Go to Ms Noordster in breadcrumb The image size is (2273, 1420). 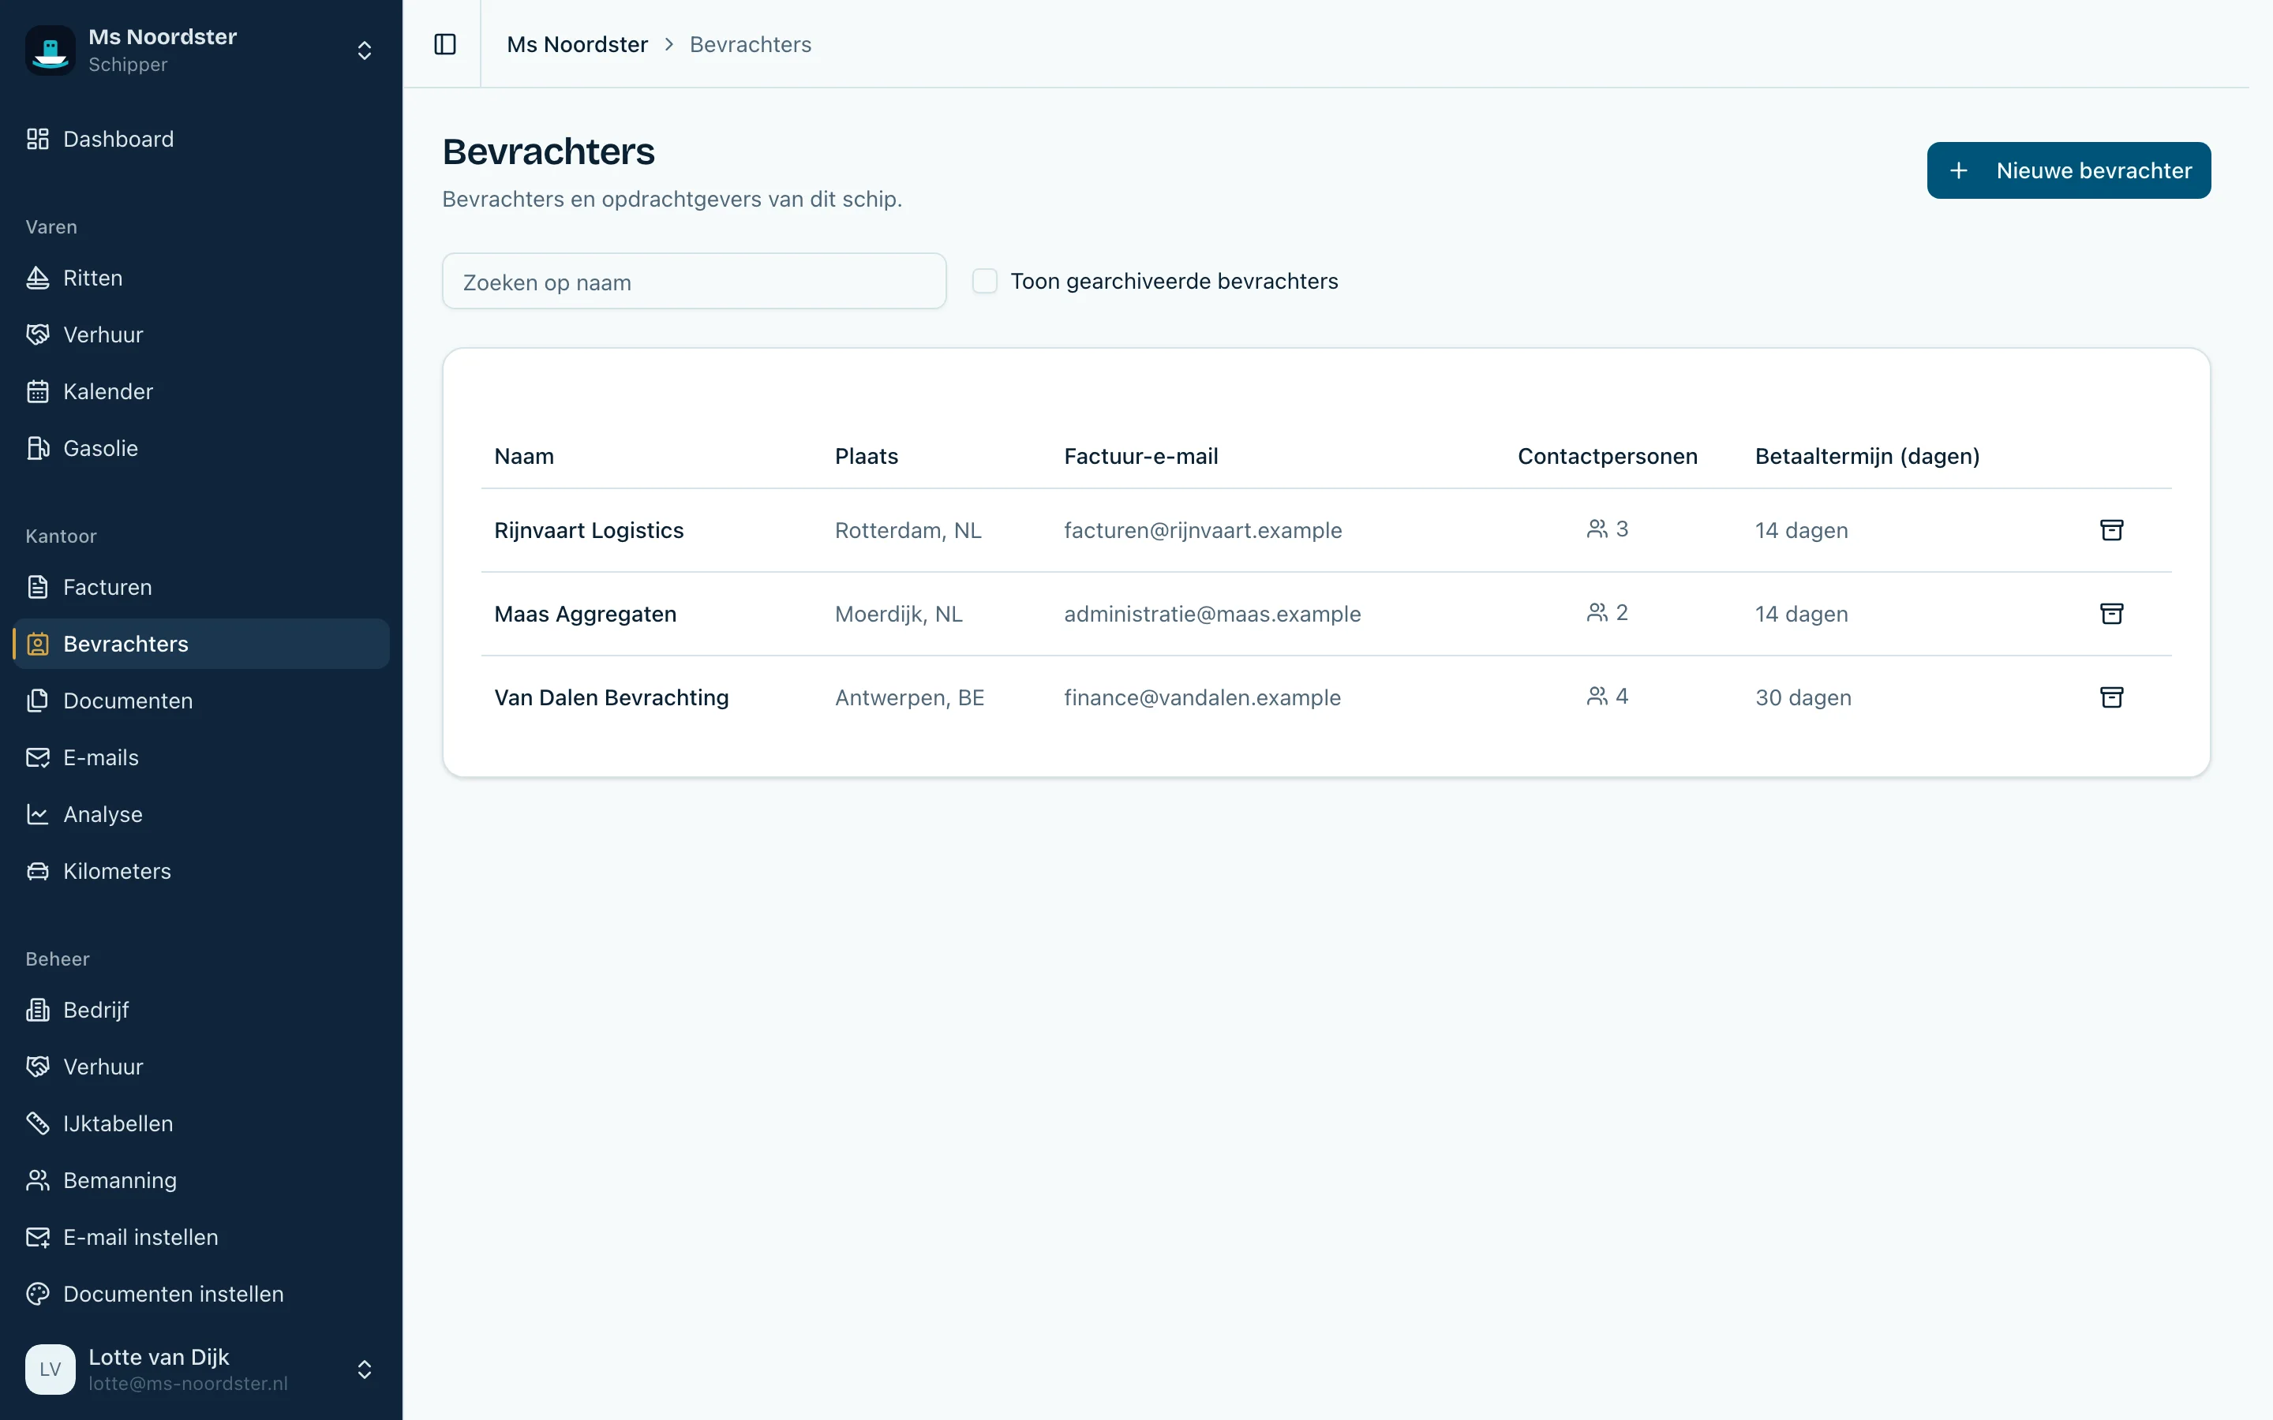click(x=577, y=44)
